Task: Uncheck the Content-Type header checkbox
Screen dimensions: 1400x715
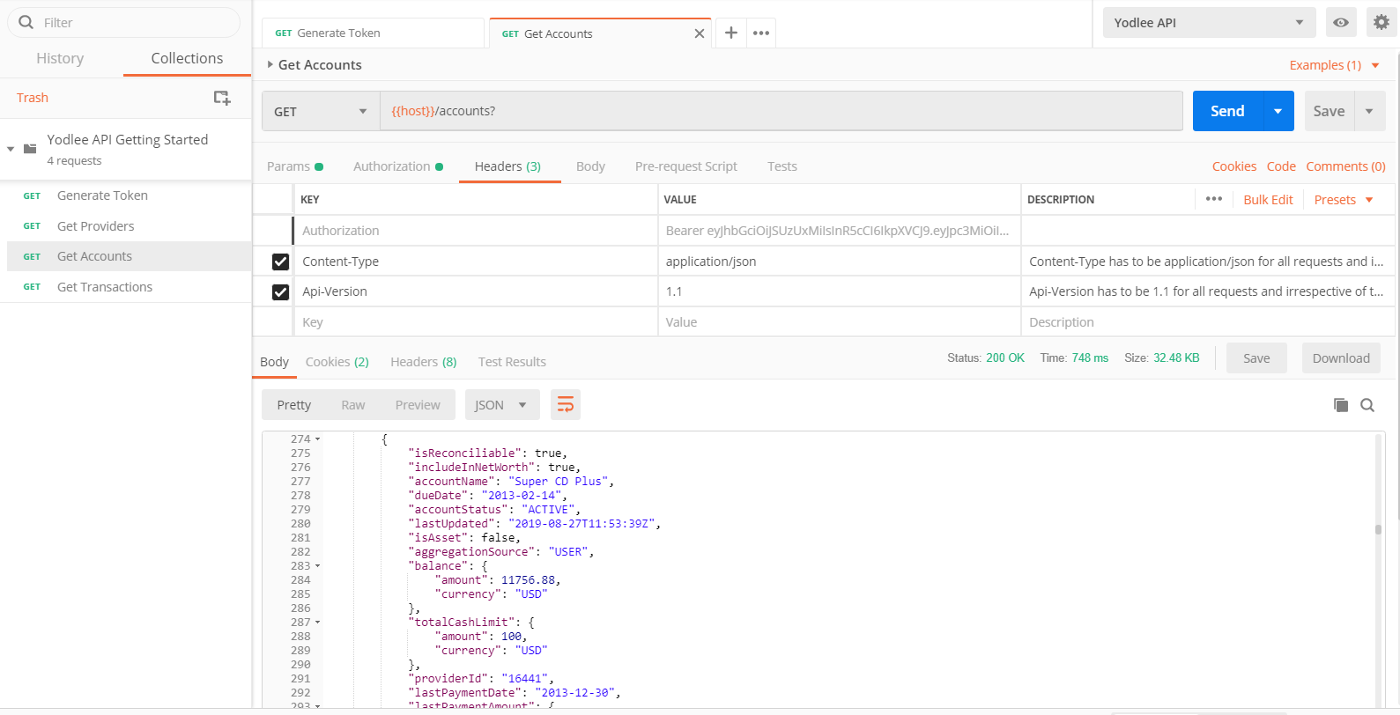Action: (281, 262)
